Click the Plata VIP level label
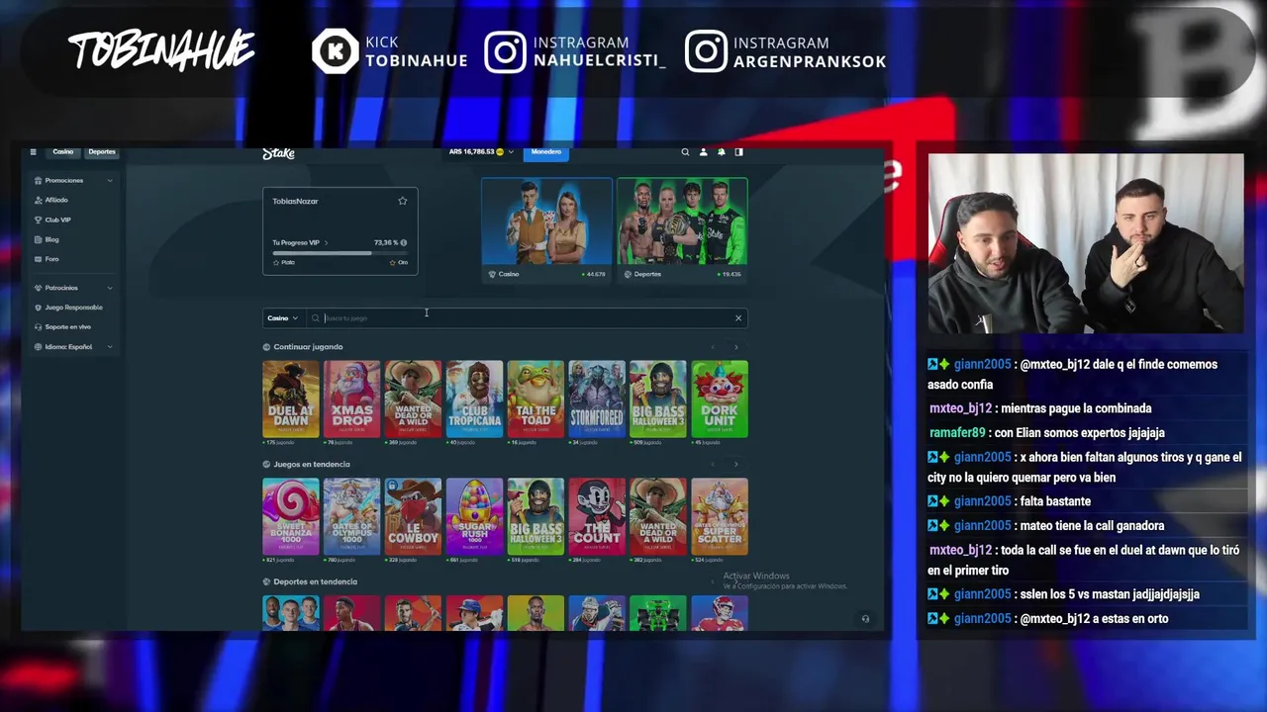Viewport: 1267px width, 712px height. tap(285, 263)
